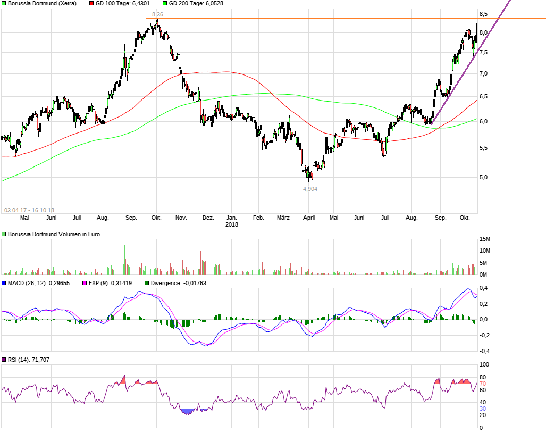Click the red GD 100 Tage swatch
This screenshot has width=546, height=433.
click(x=91, y=4)
